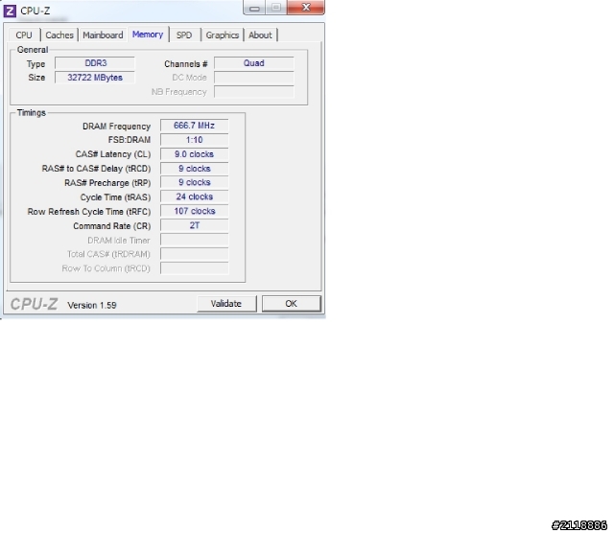Click the empty NB Frequency field

(253, 92)
